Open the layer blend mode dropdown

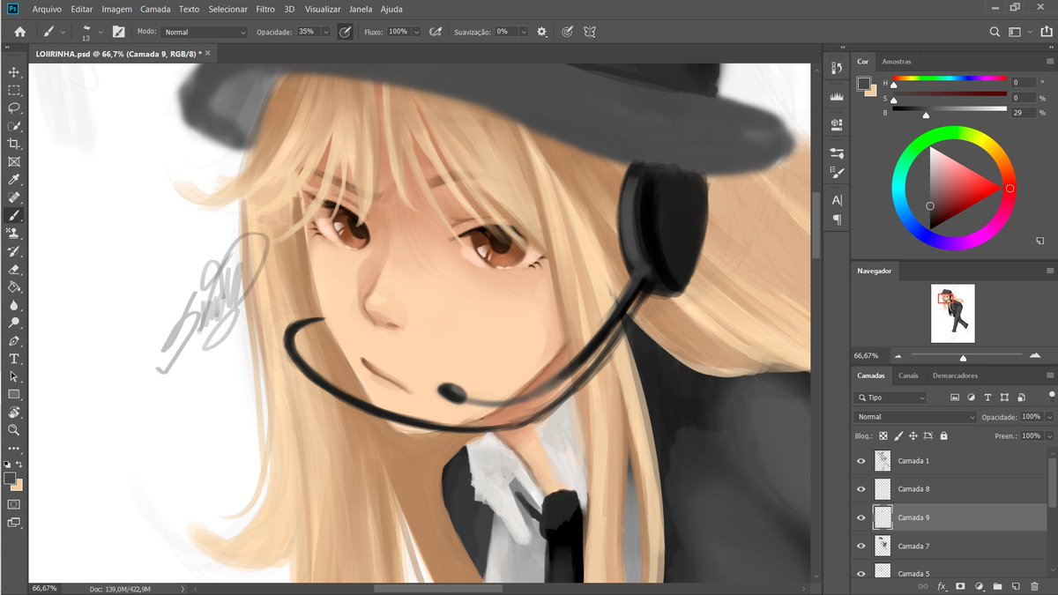pos(915,417)
